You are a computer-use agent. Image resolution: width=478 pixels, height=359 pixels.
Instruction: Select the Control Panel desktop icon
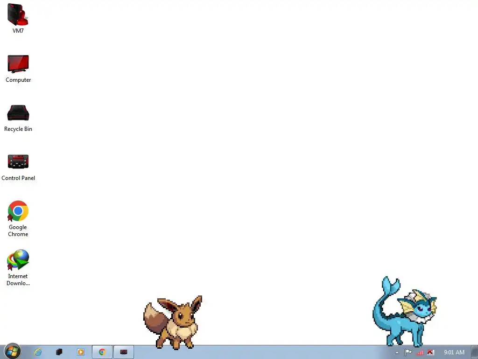pyautogui.click(x=18, y=167)
